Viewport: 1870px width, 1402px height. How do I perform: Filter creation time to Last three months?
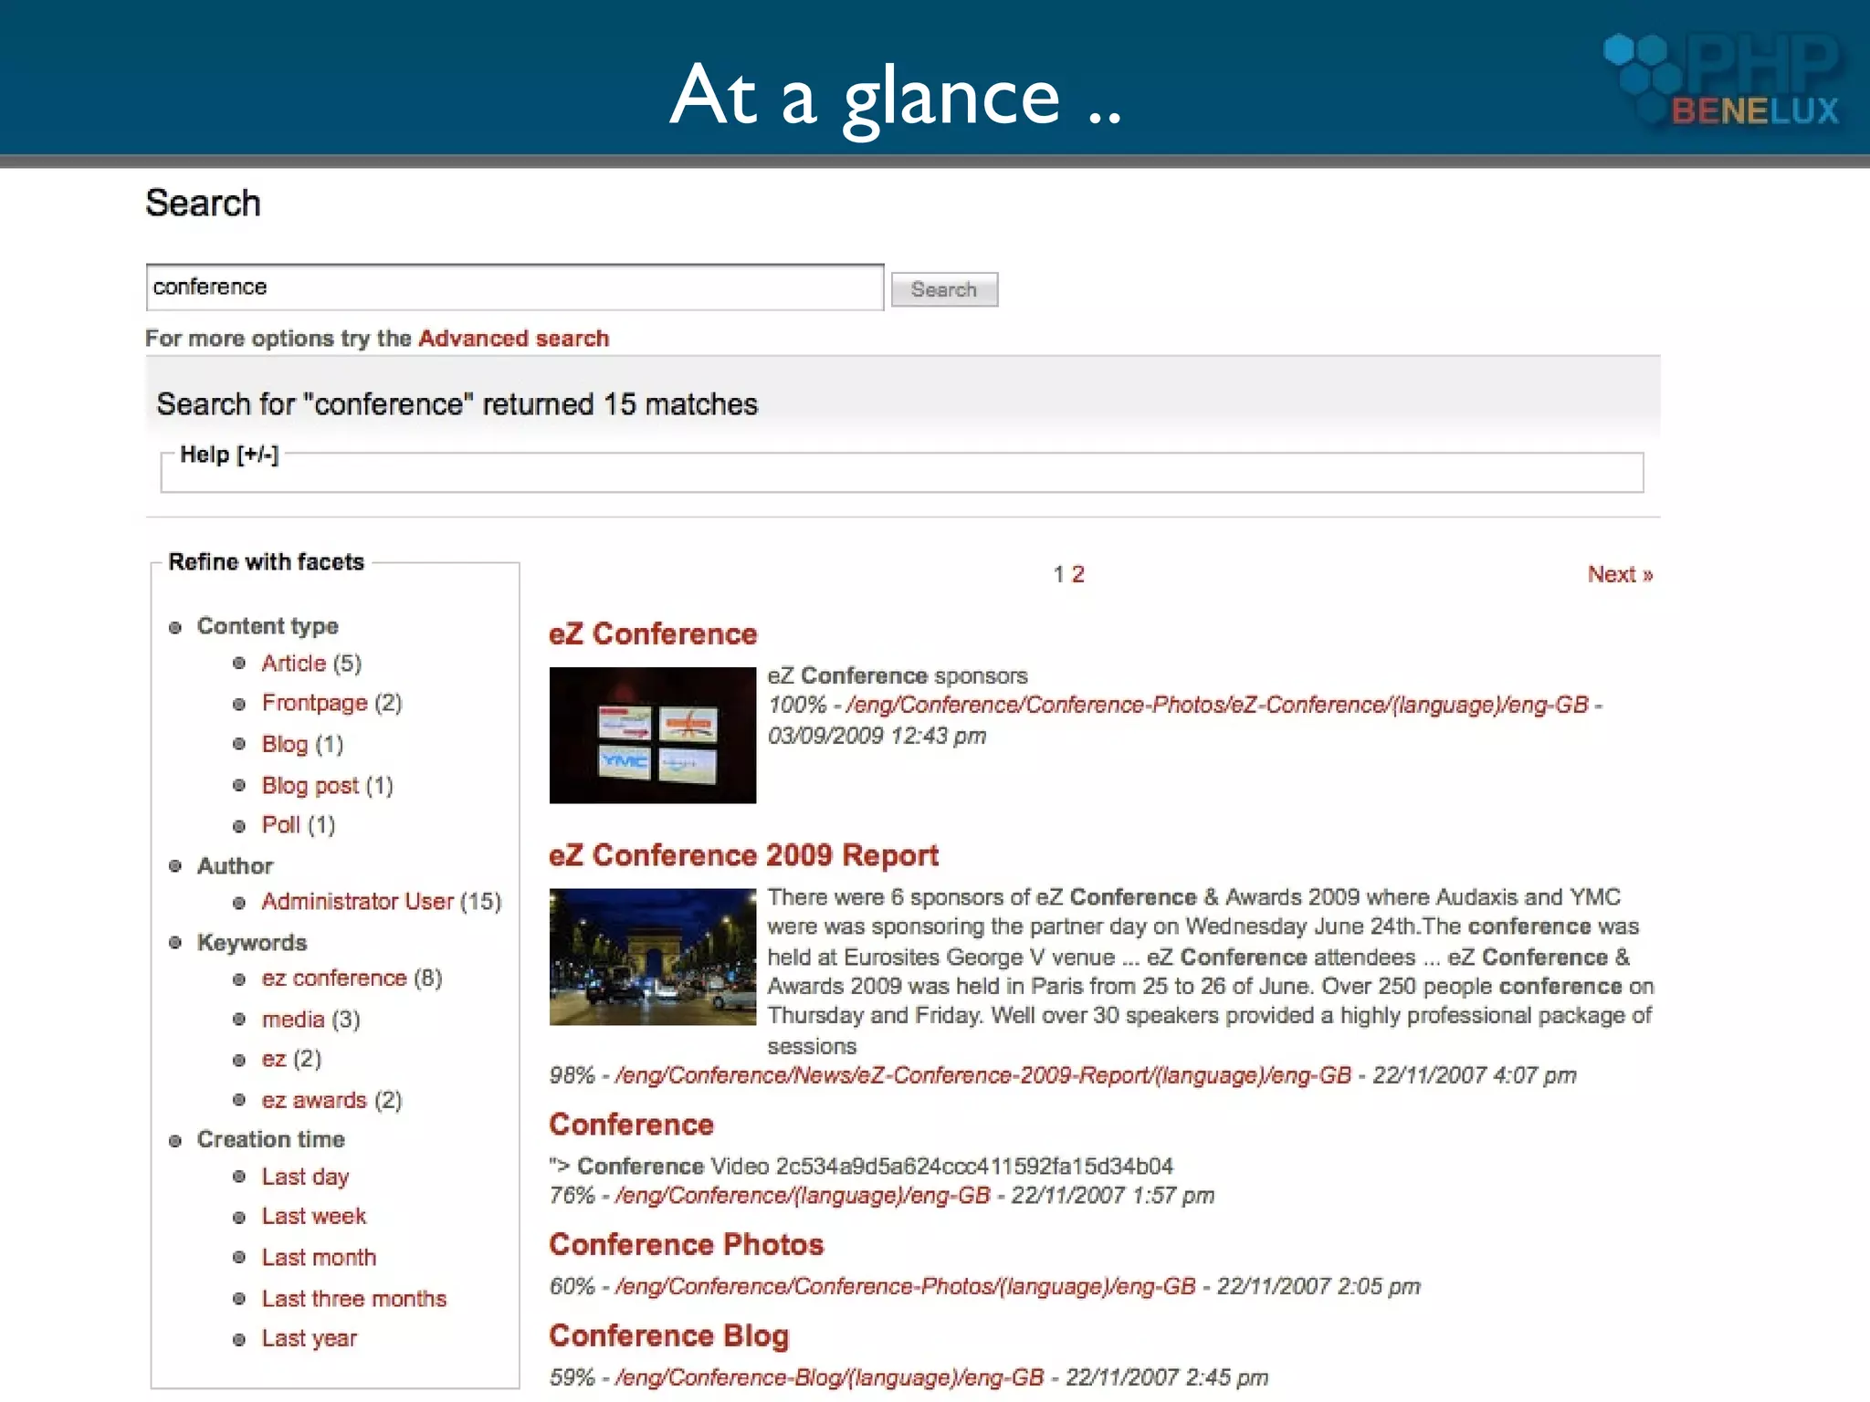coord(353,1298)
